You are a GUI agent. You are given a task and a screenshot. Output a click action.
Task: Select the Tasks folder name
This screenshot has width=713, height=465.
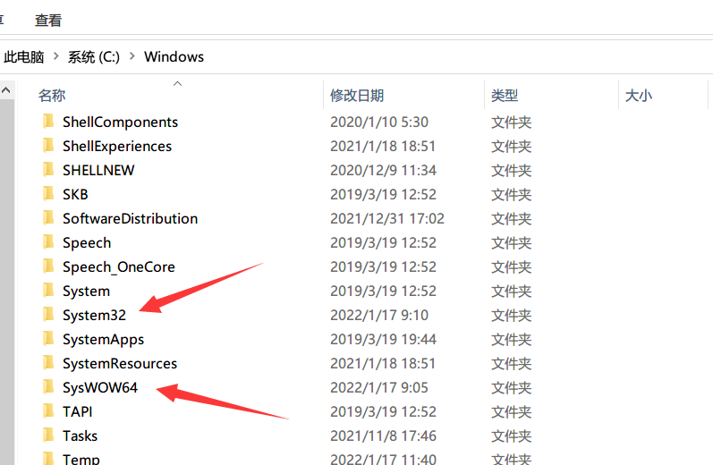tap(80, 435)
